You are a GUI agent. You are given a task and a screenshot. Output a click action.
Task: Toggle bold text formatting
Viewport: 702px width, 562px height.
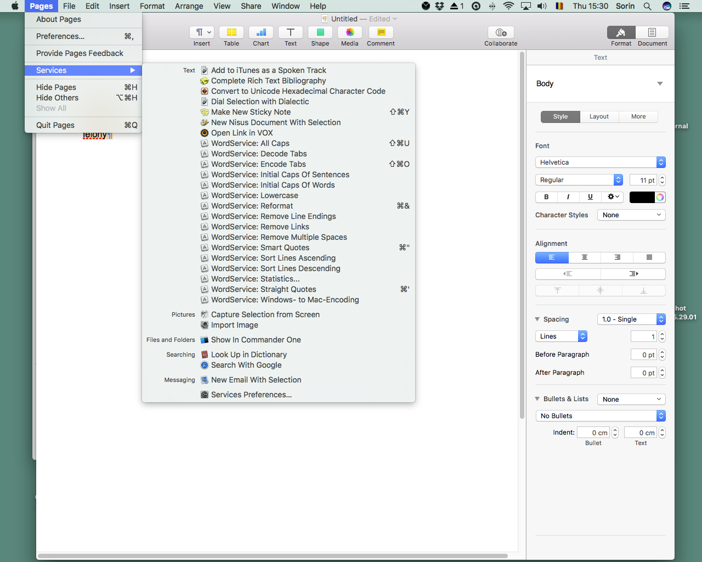pos(546,197)
